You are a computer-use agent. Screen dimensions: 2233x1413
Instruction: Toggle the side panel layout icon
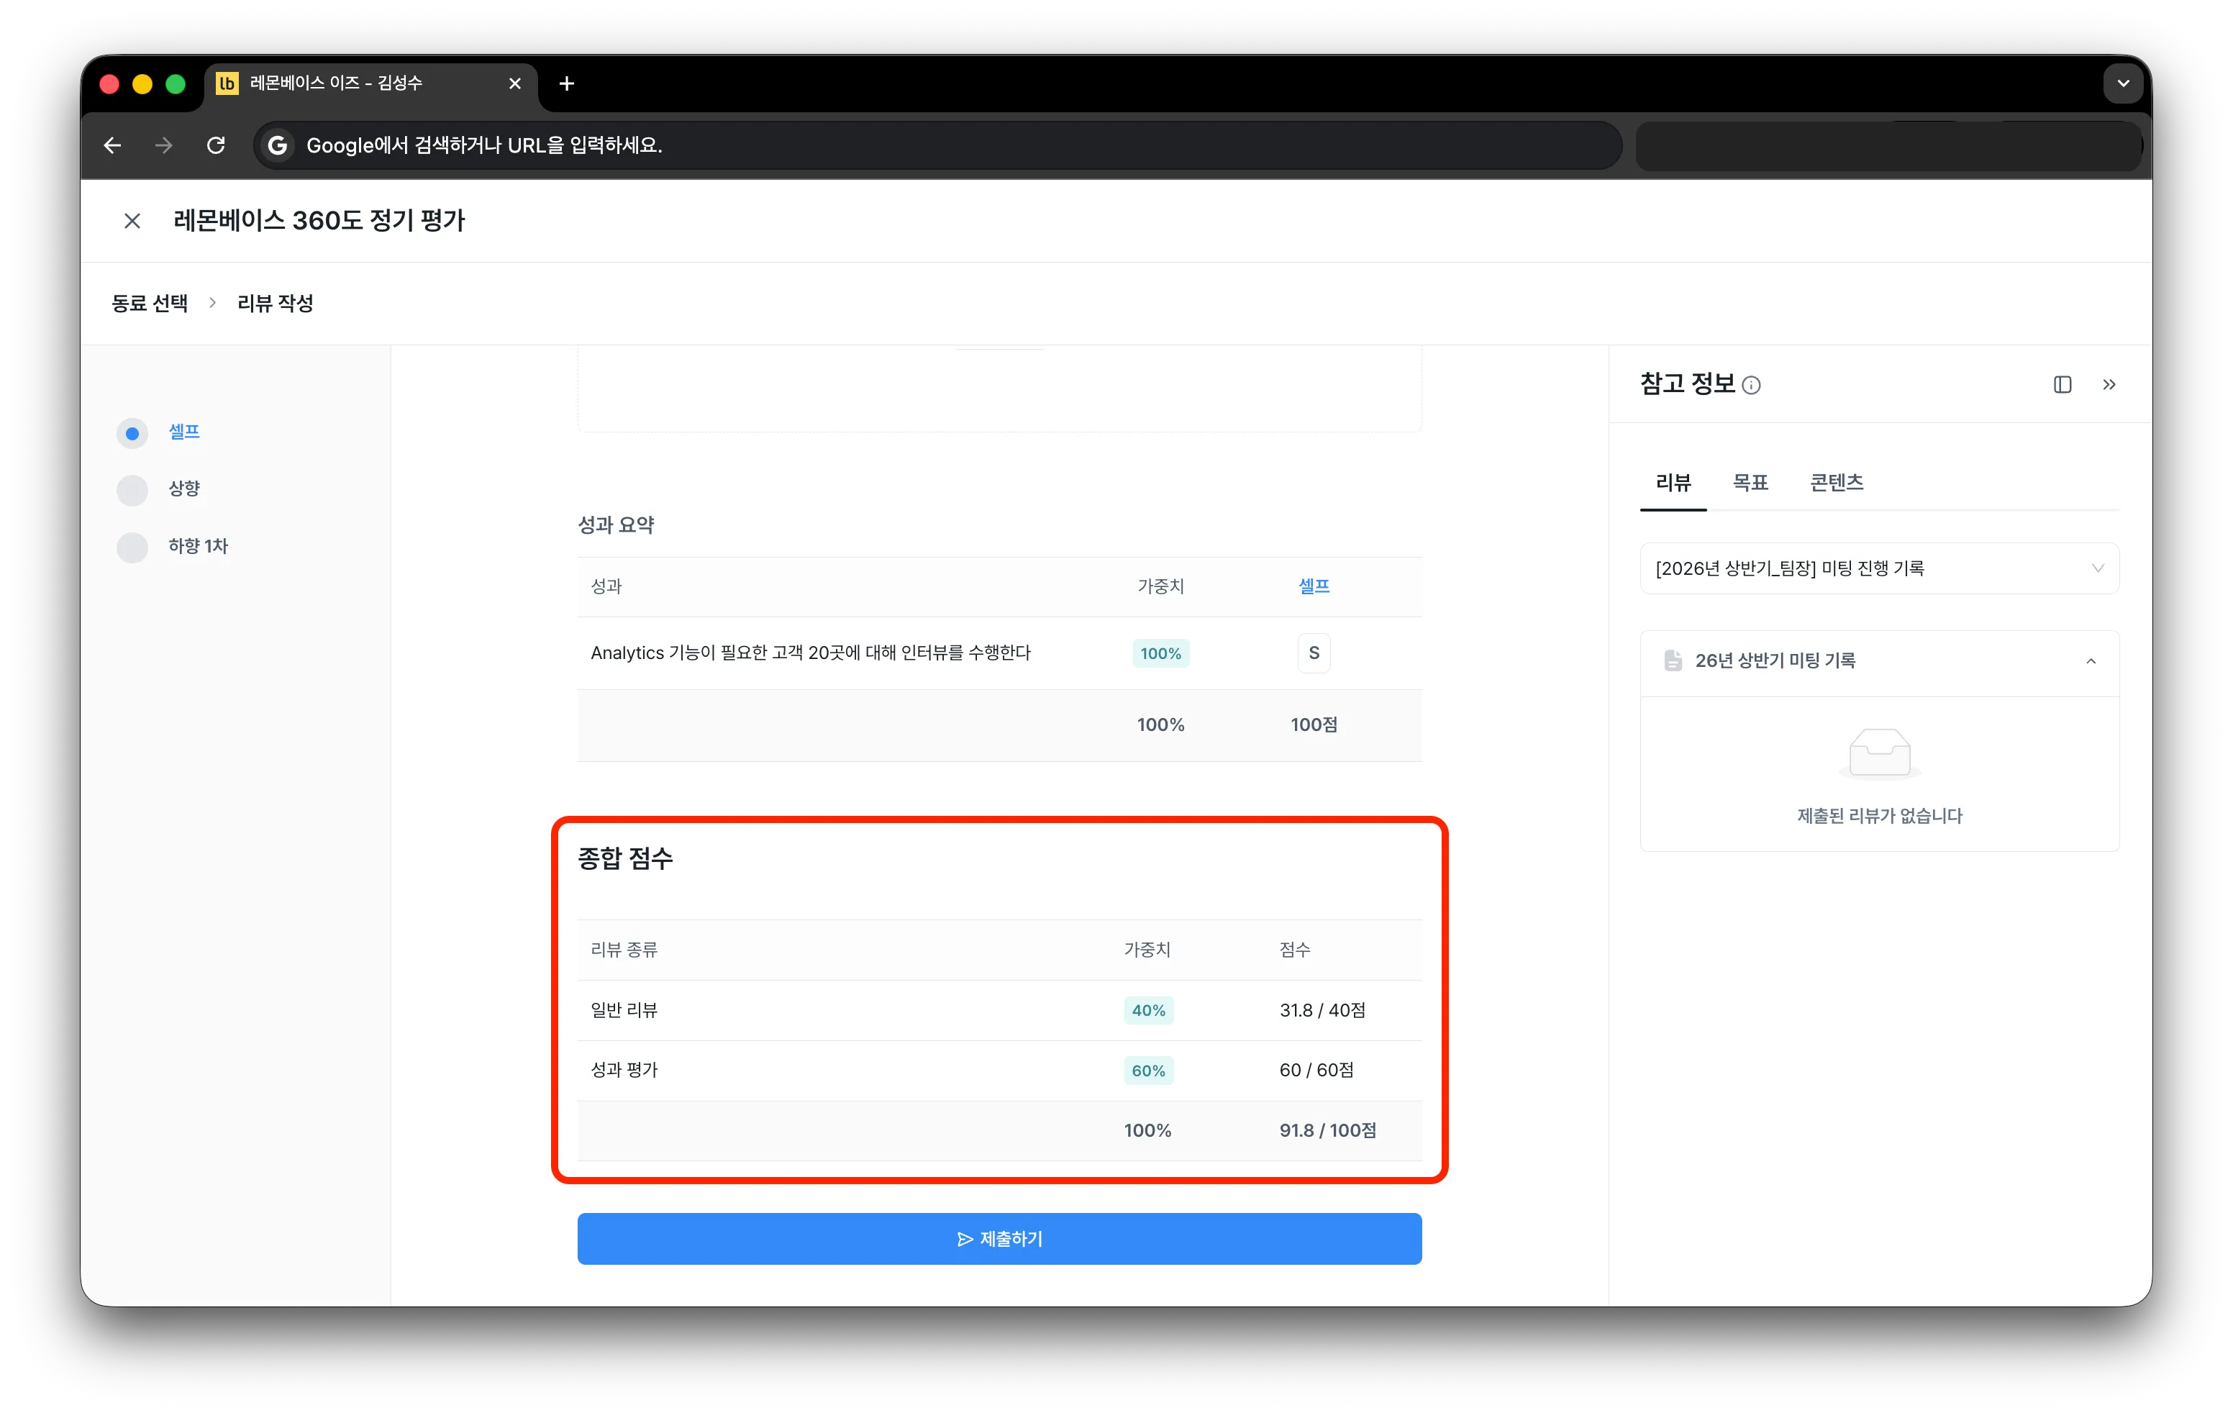(x=2063, y=385)
